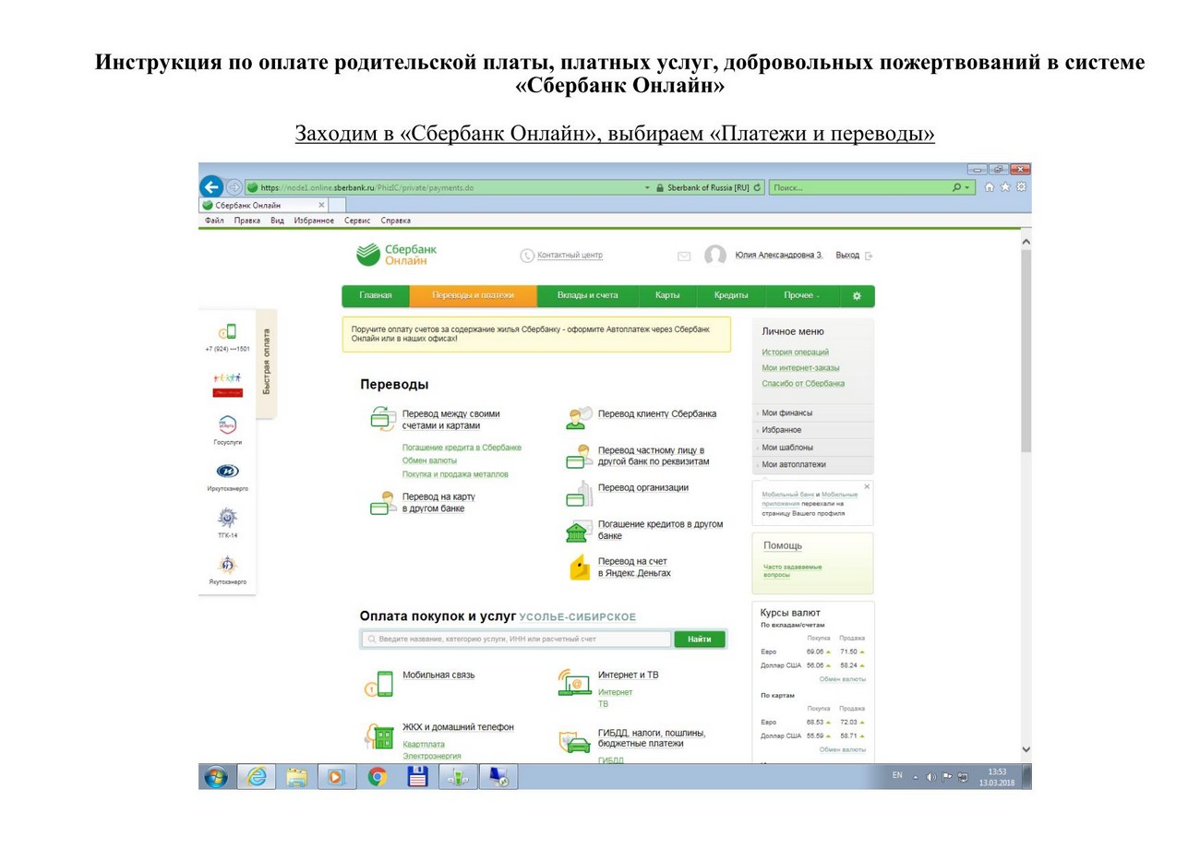Screen dimensions: 1200x849
Task: Click the ЖКХ house icon
Action: pos(380,736)
